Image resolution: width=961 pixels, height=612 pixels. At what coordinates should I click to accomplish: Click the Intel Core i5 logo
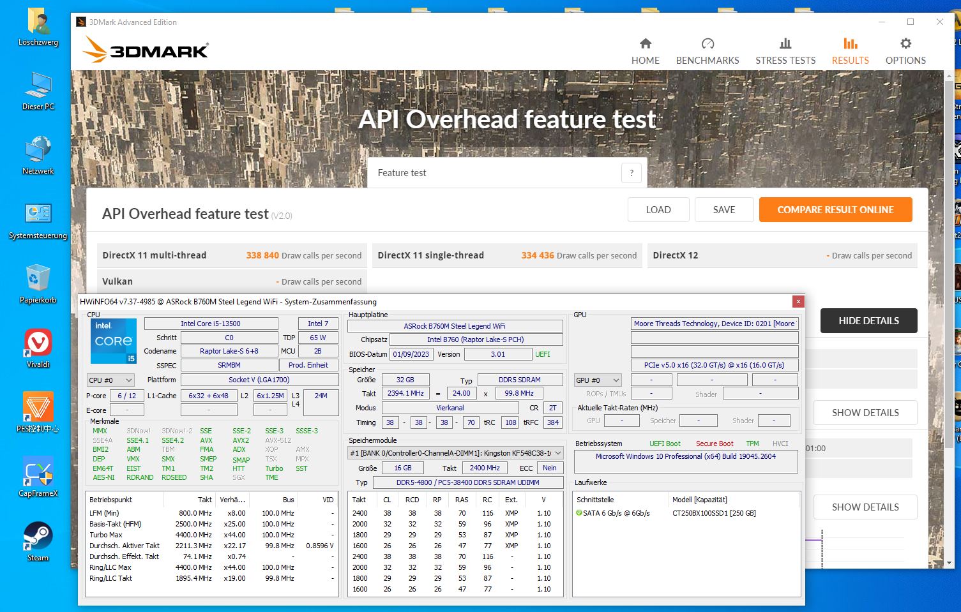tap(114, 341)
